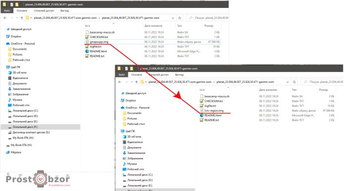The width and height of the screenshot is (347, 191).
Task: Click Back arrow in front window
Action: coord(120,82)
